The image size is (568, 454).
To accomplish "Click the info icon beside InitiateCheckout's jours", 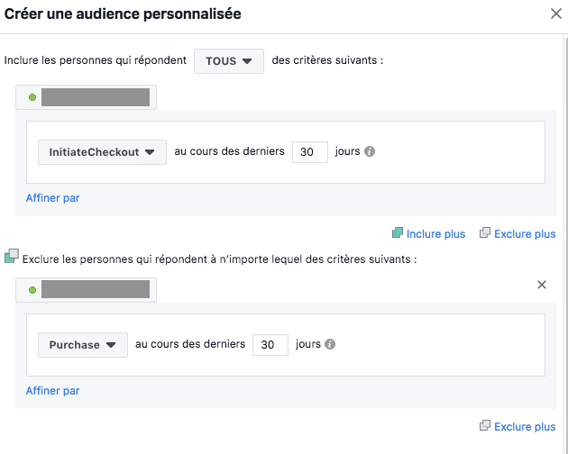I will pos(370,152).
